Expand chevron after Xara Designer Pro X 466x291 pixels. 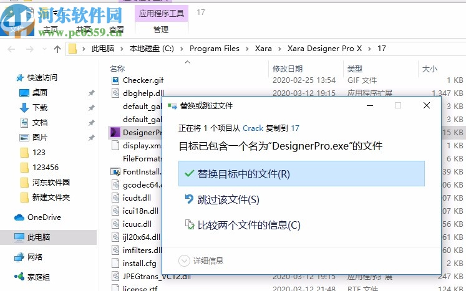click(369, 49)
